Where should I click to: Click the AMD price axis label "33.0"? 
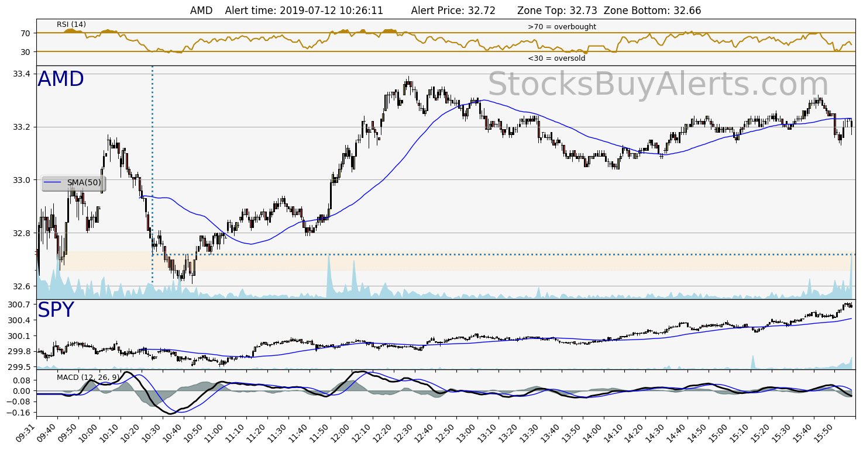pos(22,180)
